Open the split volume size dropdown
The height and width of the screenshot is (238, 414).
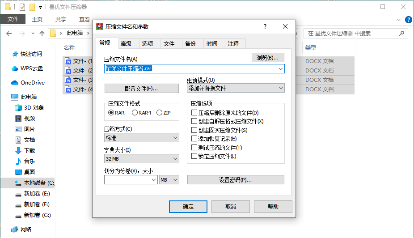click(x=154, y=180)
